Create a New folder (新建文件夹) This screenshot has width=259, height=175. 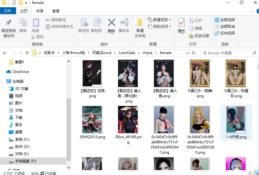click(x=140, y=28)
